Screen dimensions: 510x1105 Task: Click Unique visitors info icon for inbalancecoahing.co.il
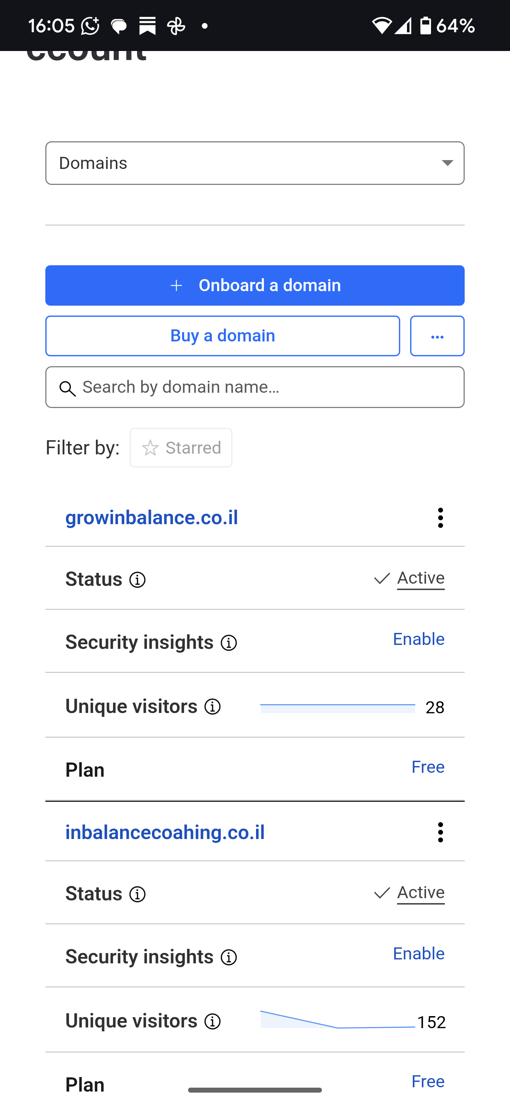tap(212, 1021)
